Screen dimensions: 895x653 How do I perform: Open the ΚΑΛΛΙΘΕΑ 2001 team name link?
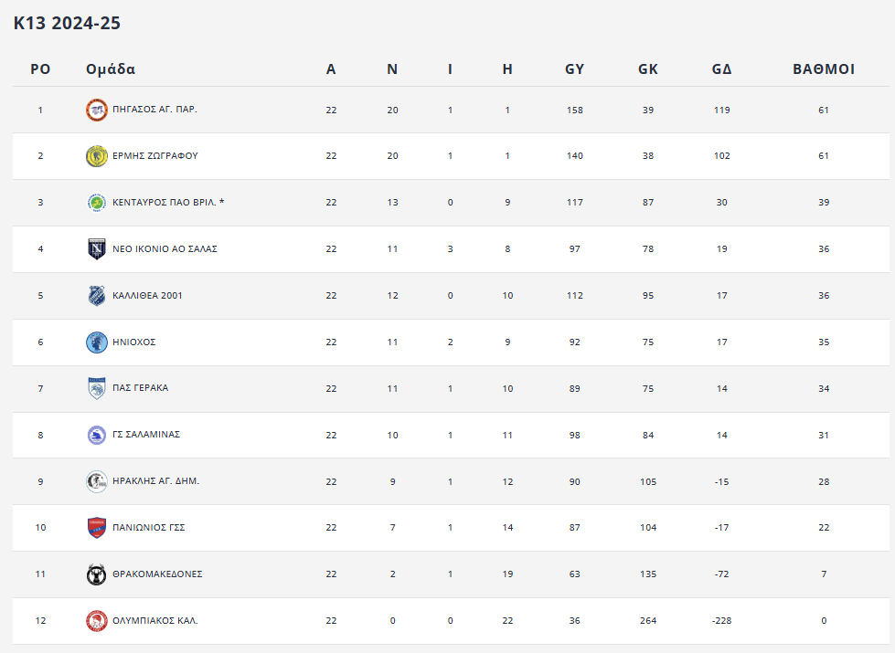coord(147,295)
